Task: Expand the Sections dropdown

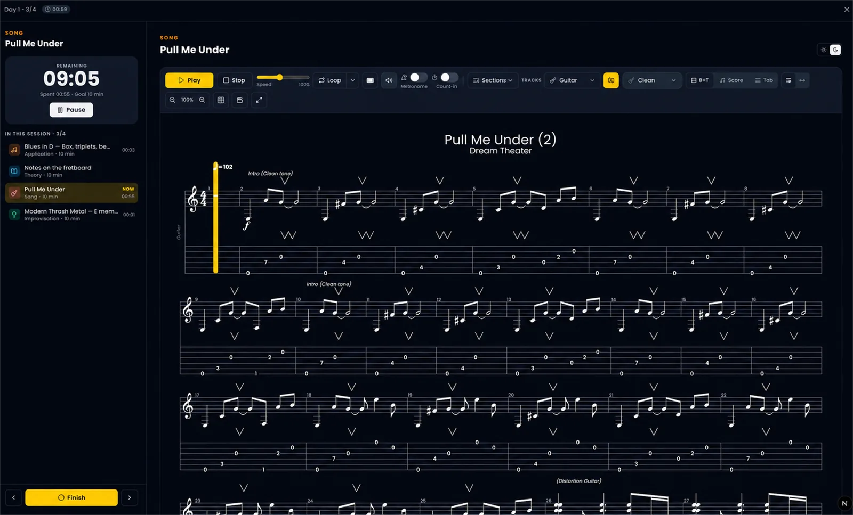Action: [x=493, y=80]
